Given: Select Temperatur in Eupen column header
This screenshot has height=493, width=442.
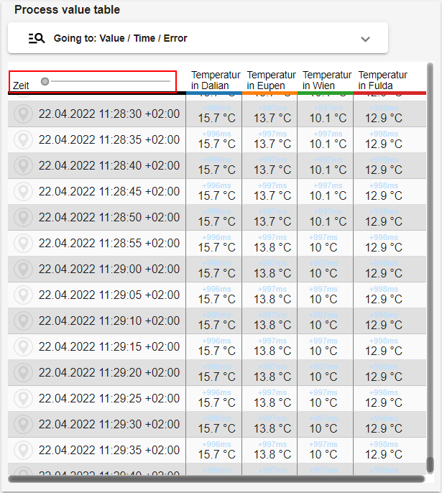Looking at the screenshot, I should (271, 80).
